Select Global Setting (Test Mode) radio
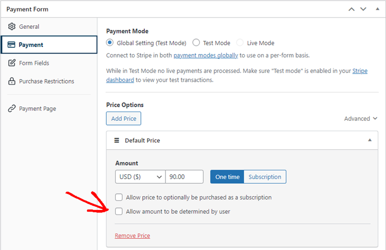This screenshot has height=250, width=386. (110, 43)
